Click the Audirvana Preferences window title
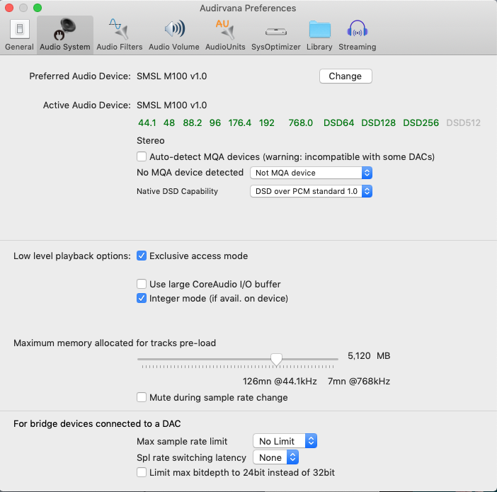The width and height of the screenshot is (497, 492). coord(248,8)
